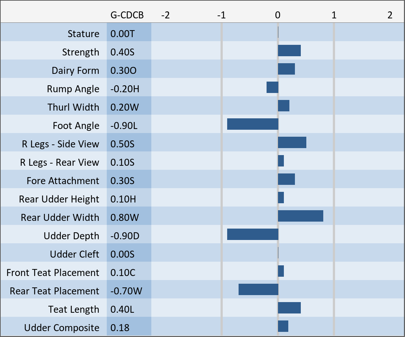Select the Rear Udder Height label

tap(59, 199)
